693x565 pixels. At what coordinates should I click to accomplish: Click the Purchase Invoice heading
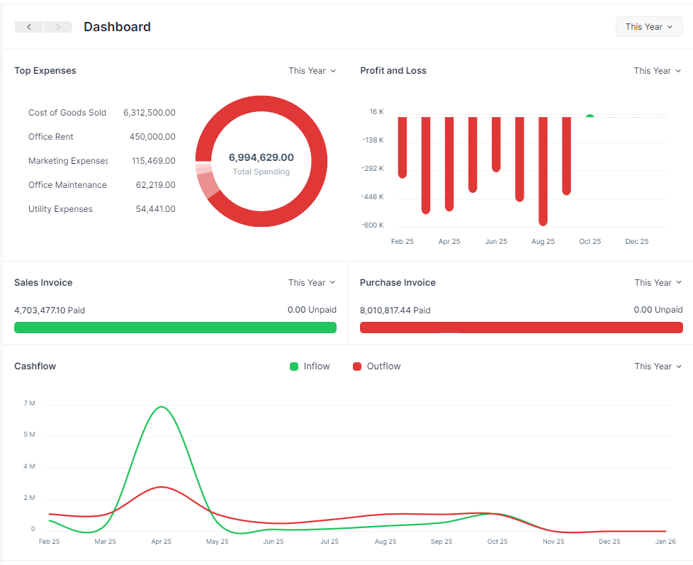click(398, 283)
